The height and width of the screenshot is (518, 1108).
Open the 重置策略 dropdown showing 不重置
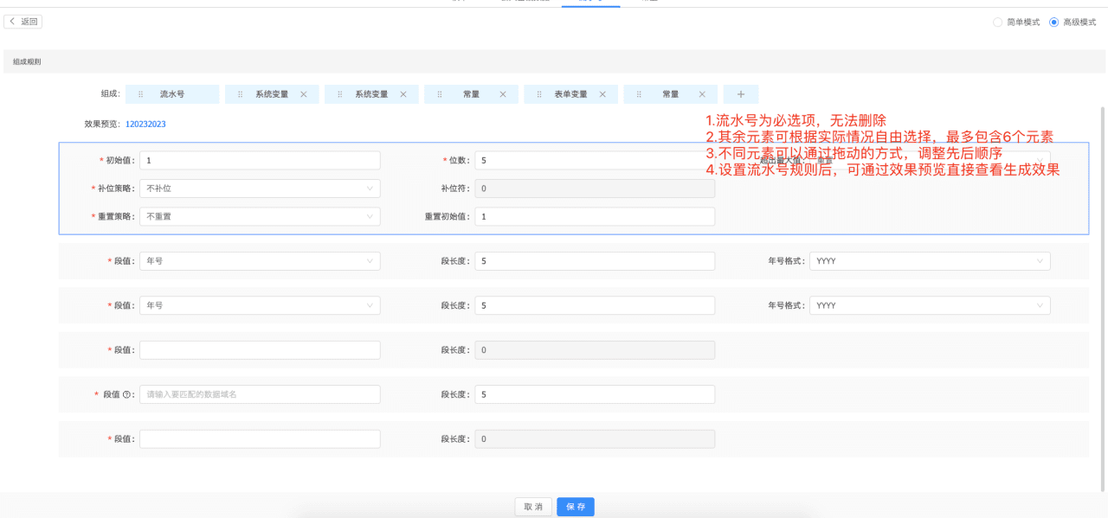point(260,216)
